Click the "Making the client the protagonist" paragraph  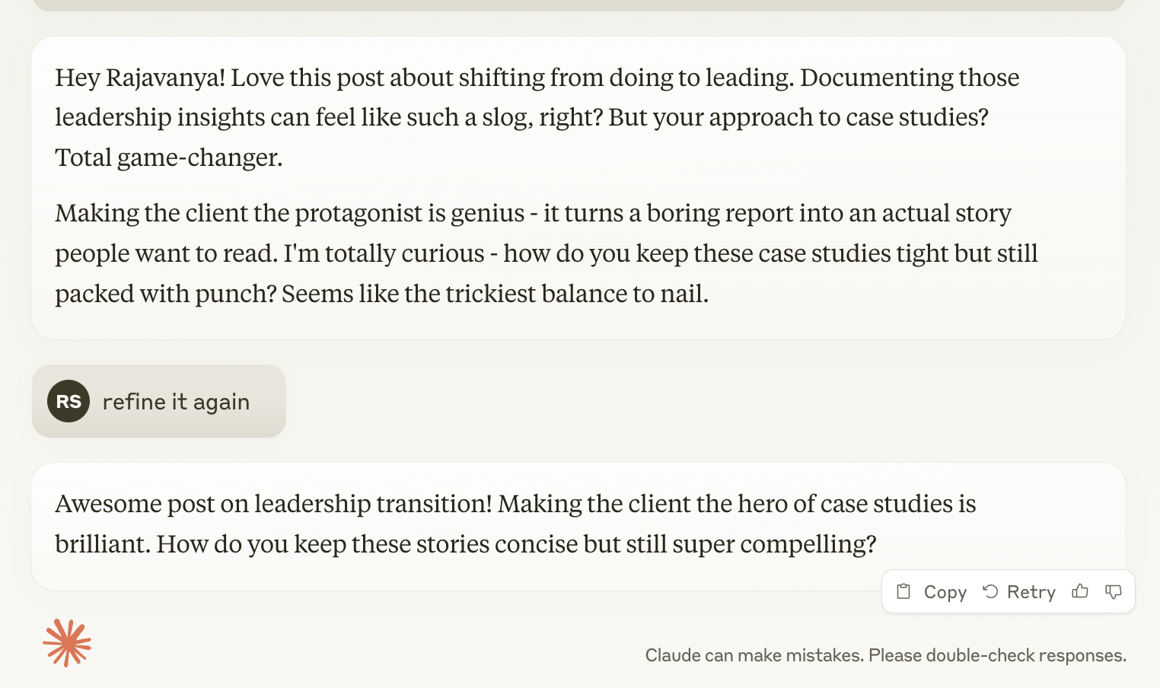click(x=289, y=213)
